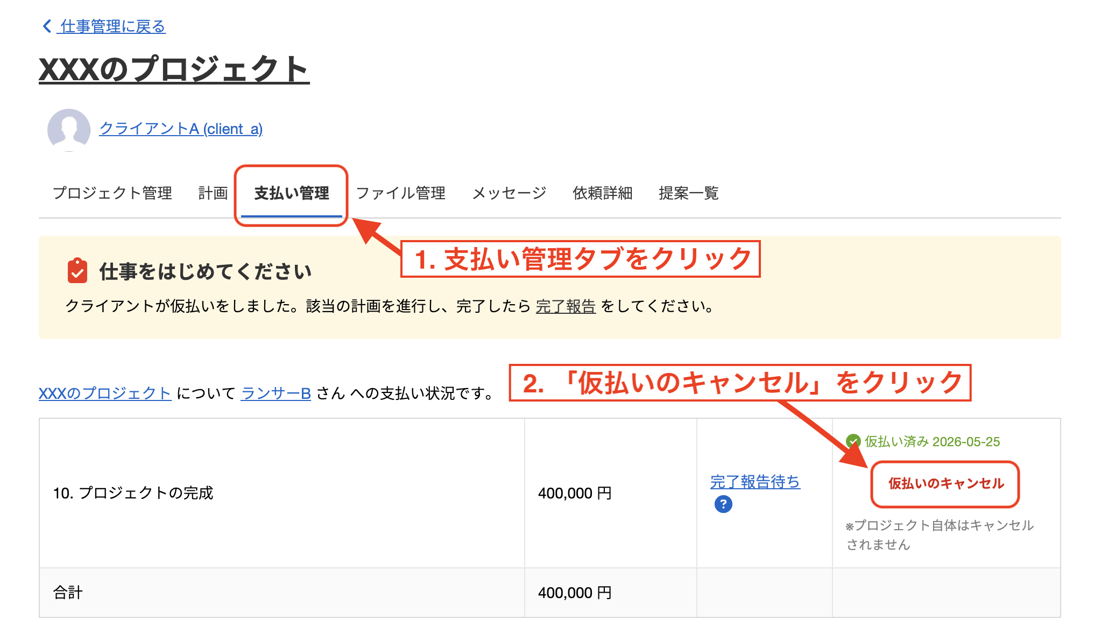Open XXXのプロジェクト link above the payment table
Image resolution: width=1101 pixels, height=633 pixels.
pyautogui.click(x=105, y=393)
